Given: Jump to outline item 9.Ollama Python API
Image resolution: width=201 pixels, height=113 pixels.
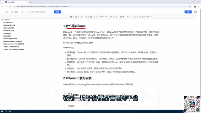Looking at the screenshot, I should point(14,44).
